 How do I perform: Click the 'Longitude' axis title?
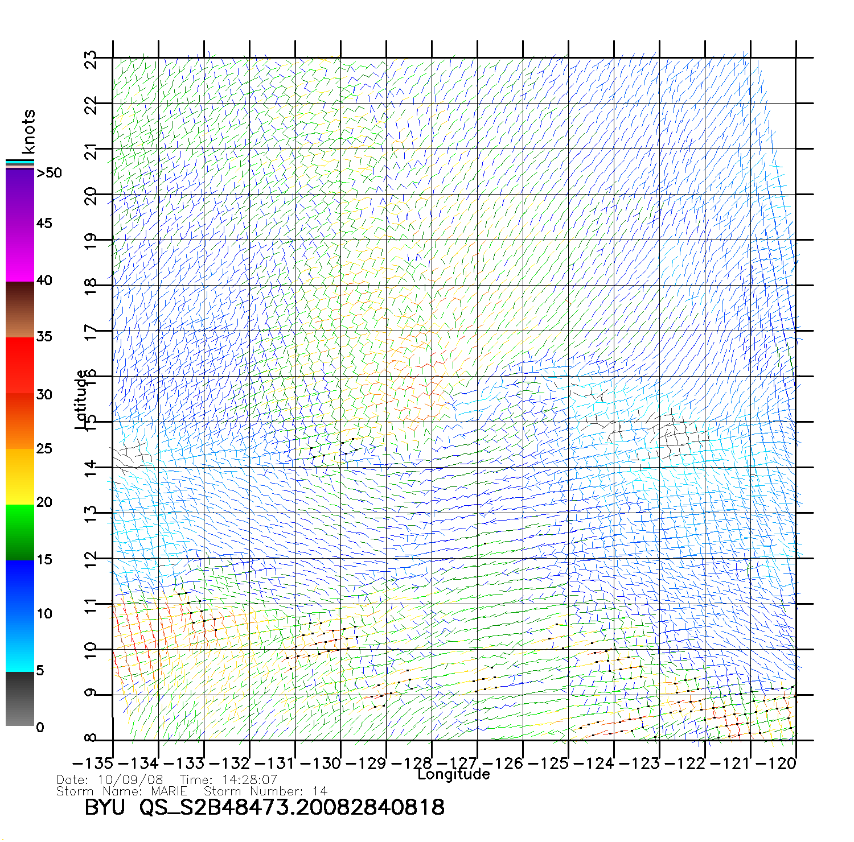point(453,774)
